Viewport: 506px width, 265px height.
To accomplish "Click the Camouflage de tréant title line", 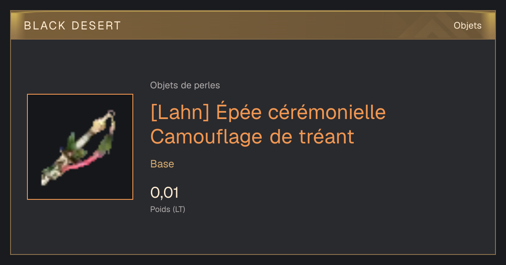I will click(252, 136).
